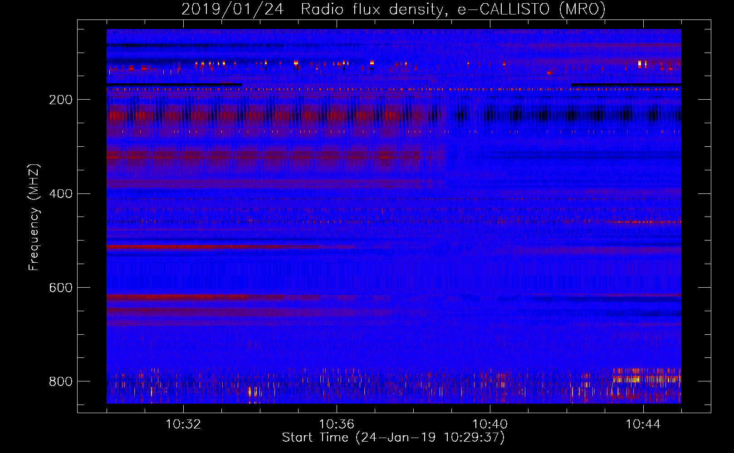The width and height of the screenshot is (734, 453).
Task: Click the 'Start Time (24-Jan-19 10:29:37)' label
Action: tap(393, 438)
